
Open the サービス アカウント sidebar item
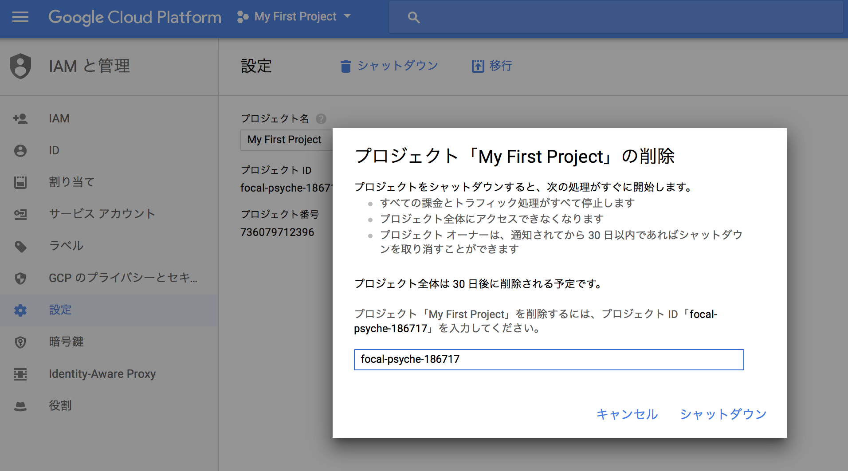coord(109,214)
